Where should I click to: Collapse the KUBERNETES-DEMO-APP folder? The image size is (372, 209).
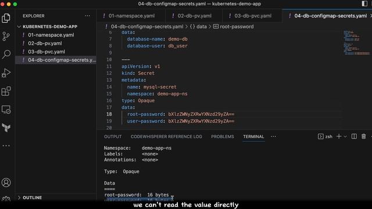[x=48, y=27]
